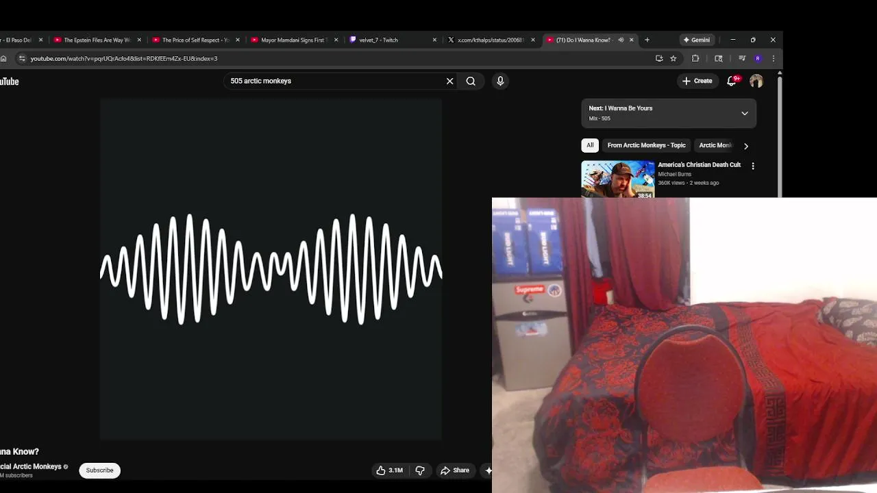This screenshot has height=493, width=877.
Task: Close the velvet_7 - Twitch tab
Action: 434,40
